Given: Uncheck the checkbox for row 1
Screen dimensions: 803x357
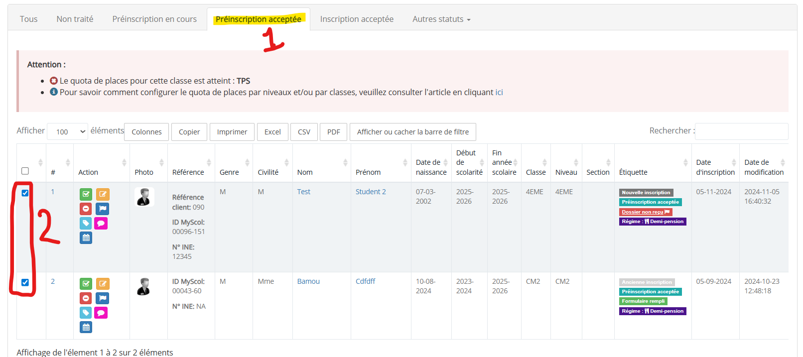Looking at the screenshot, I should (25, 193).
